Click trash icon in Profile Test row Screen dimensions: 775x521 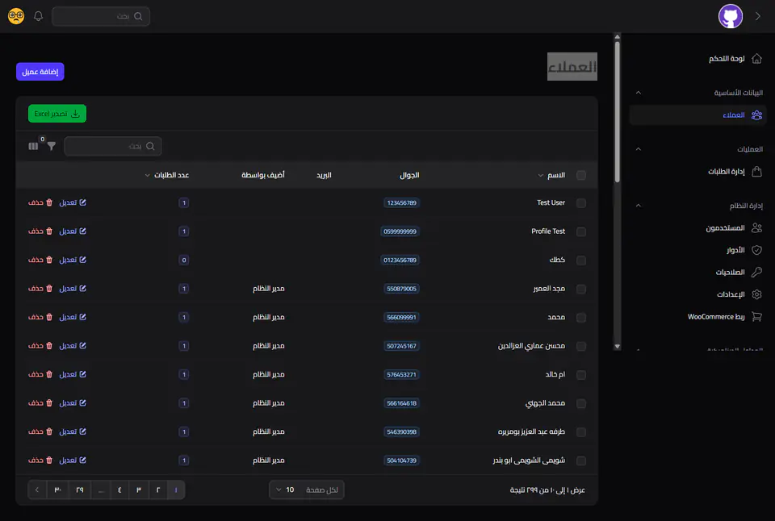(x=49, y=231)
